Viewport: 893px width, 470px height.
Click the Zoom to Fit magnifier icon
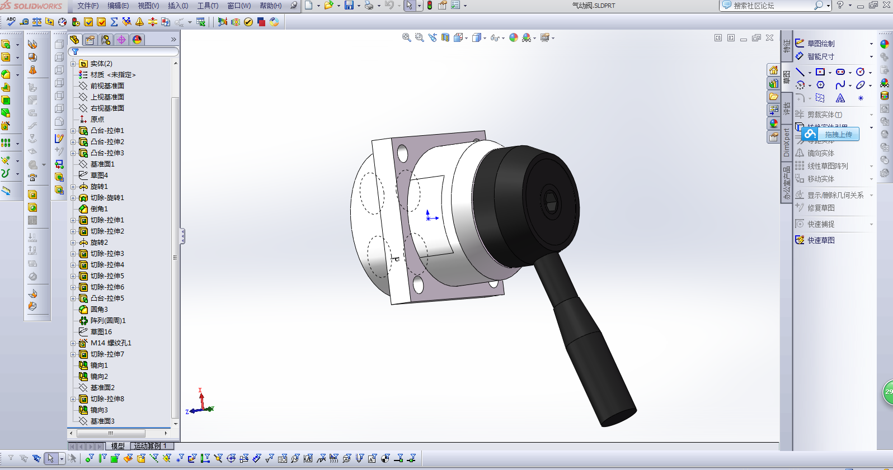pos(407,38)
